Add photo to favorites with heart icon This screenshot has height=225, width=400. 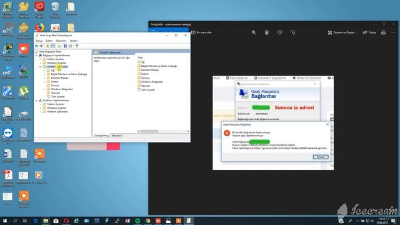click(x=279, y=32)
